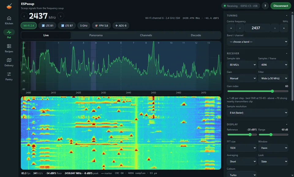The image size is (294, 177).
Task: Click the '341 kS/s' status entry
Action: [38, 173]
